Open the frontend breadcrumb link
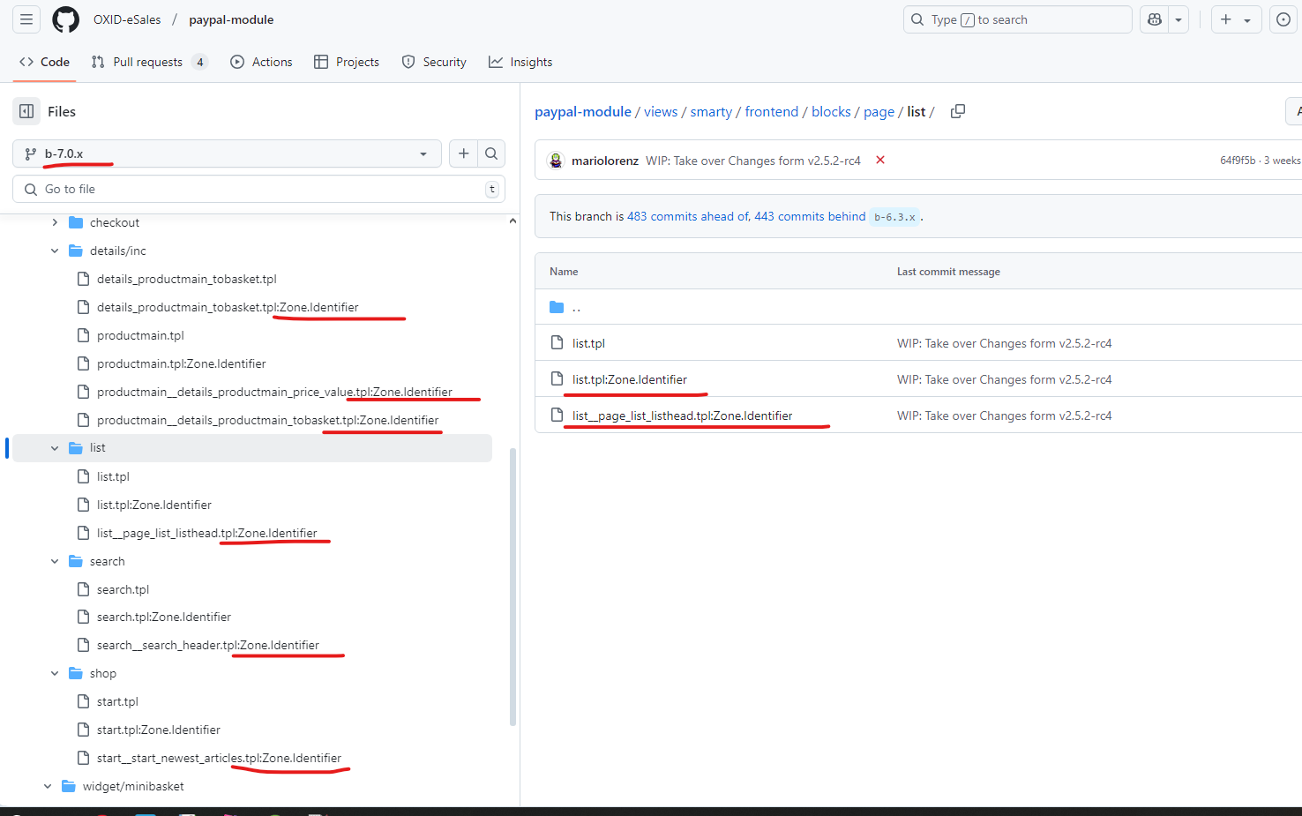This screenshot has width=1302, height=816. [771, 111]
